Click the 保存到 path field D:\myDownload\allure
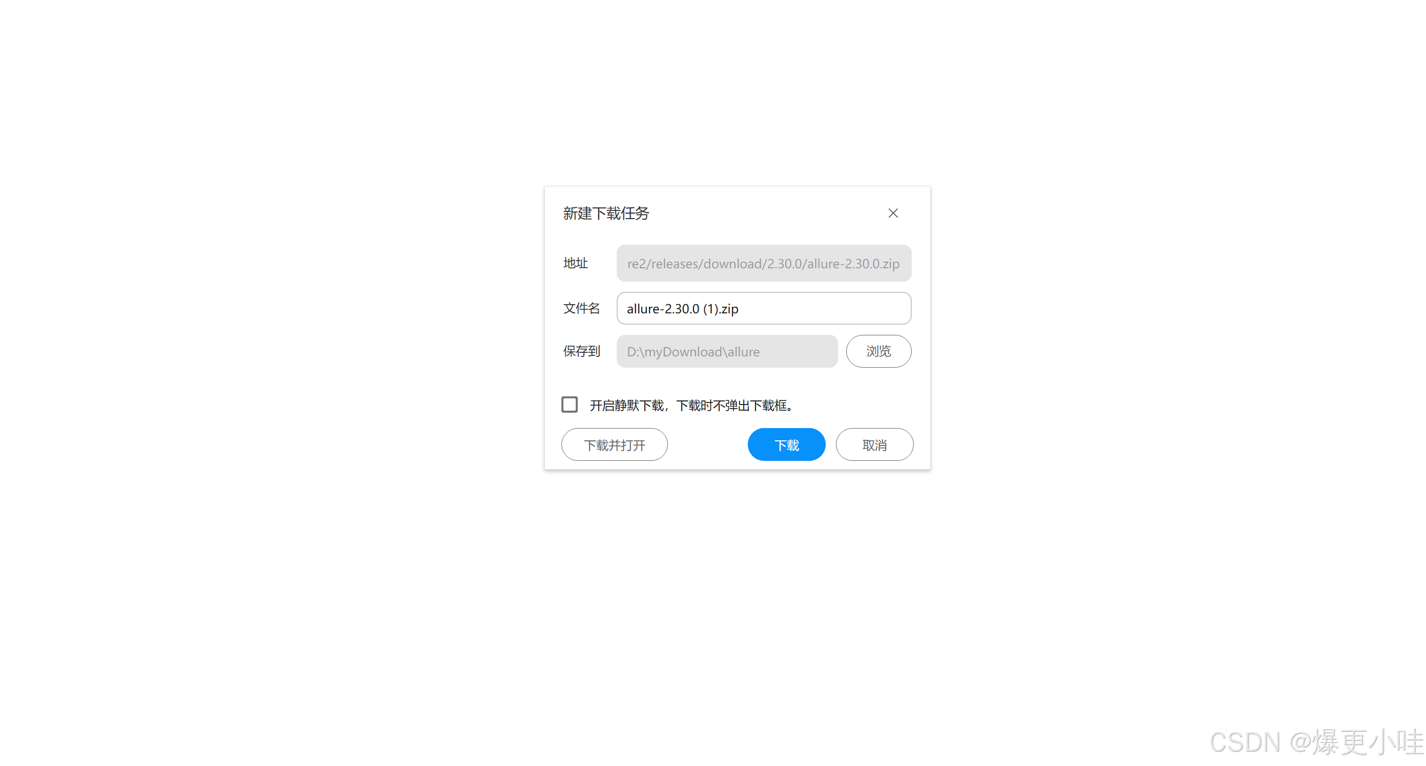This screenshot has width=1426, height=766. pyautogui.click(x=727, y=351)
